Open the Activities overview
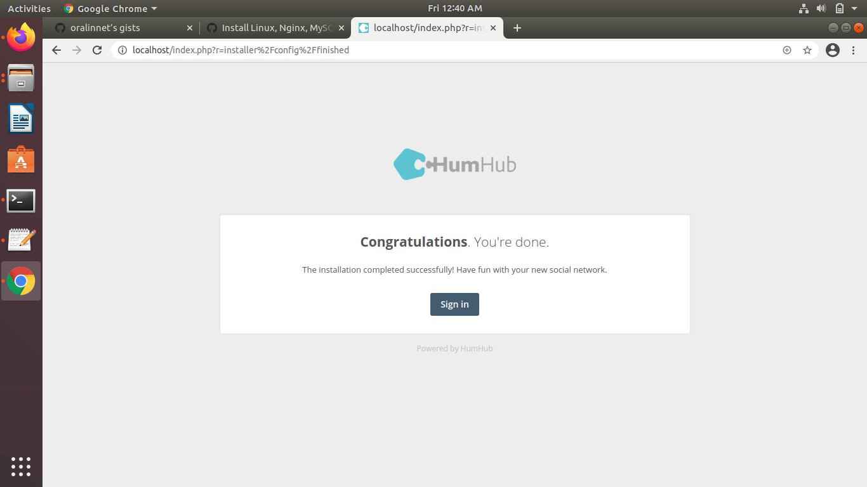This screenshot has width=867, height=487. pyautogui.click(x=29, y=8)
